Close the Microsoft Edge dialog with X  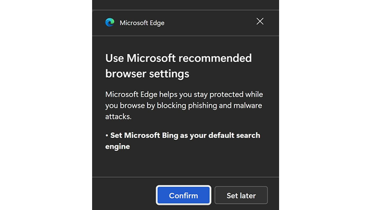[260, 21]
